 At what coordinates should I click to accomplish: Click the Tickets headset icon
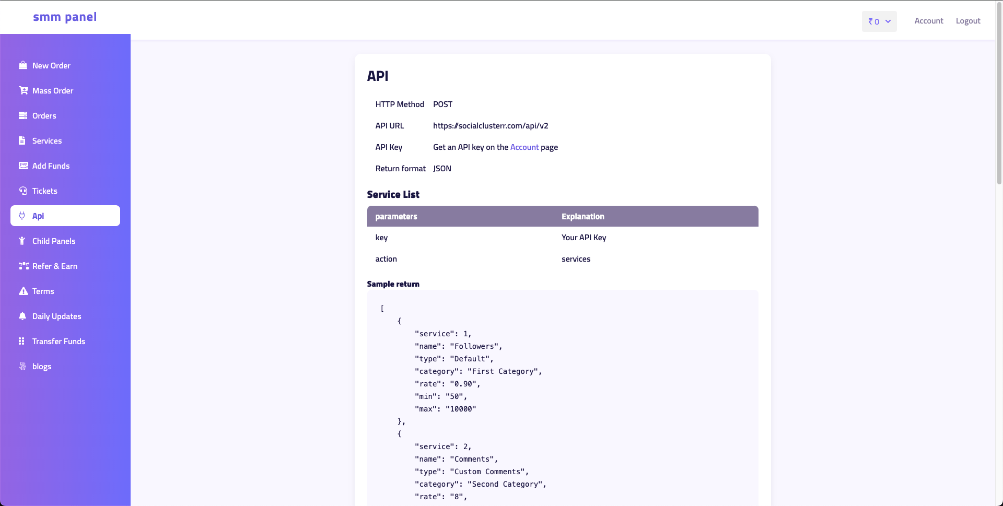[23, 191]
